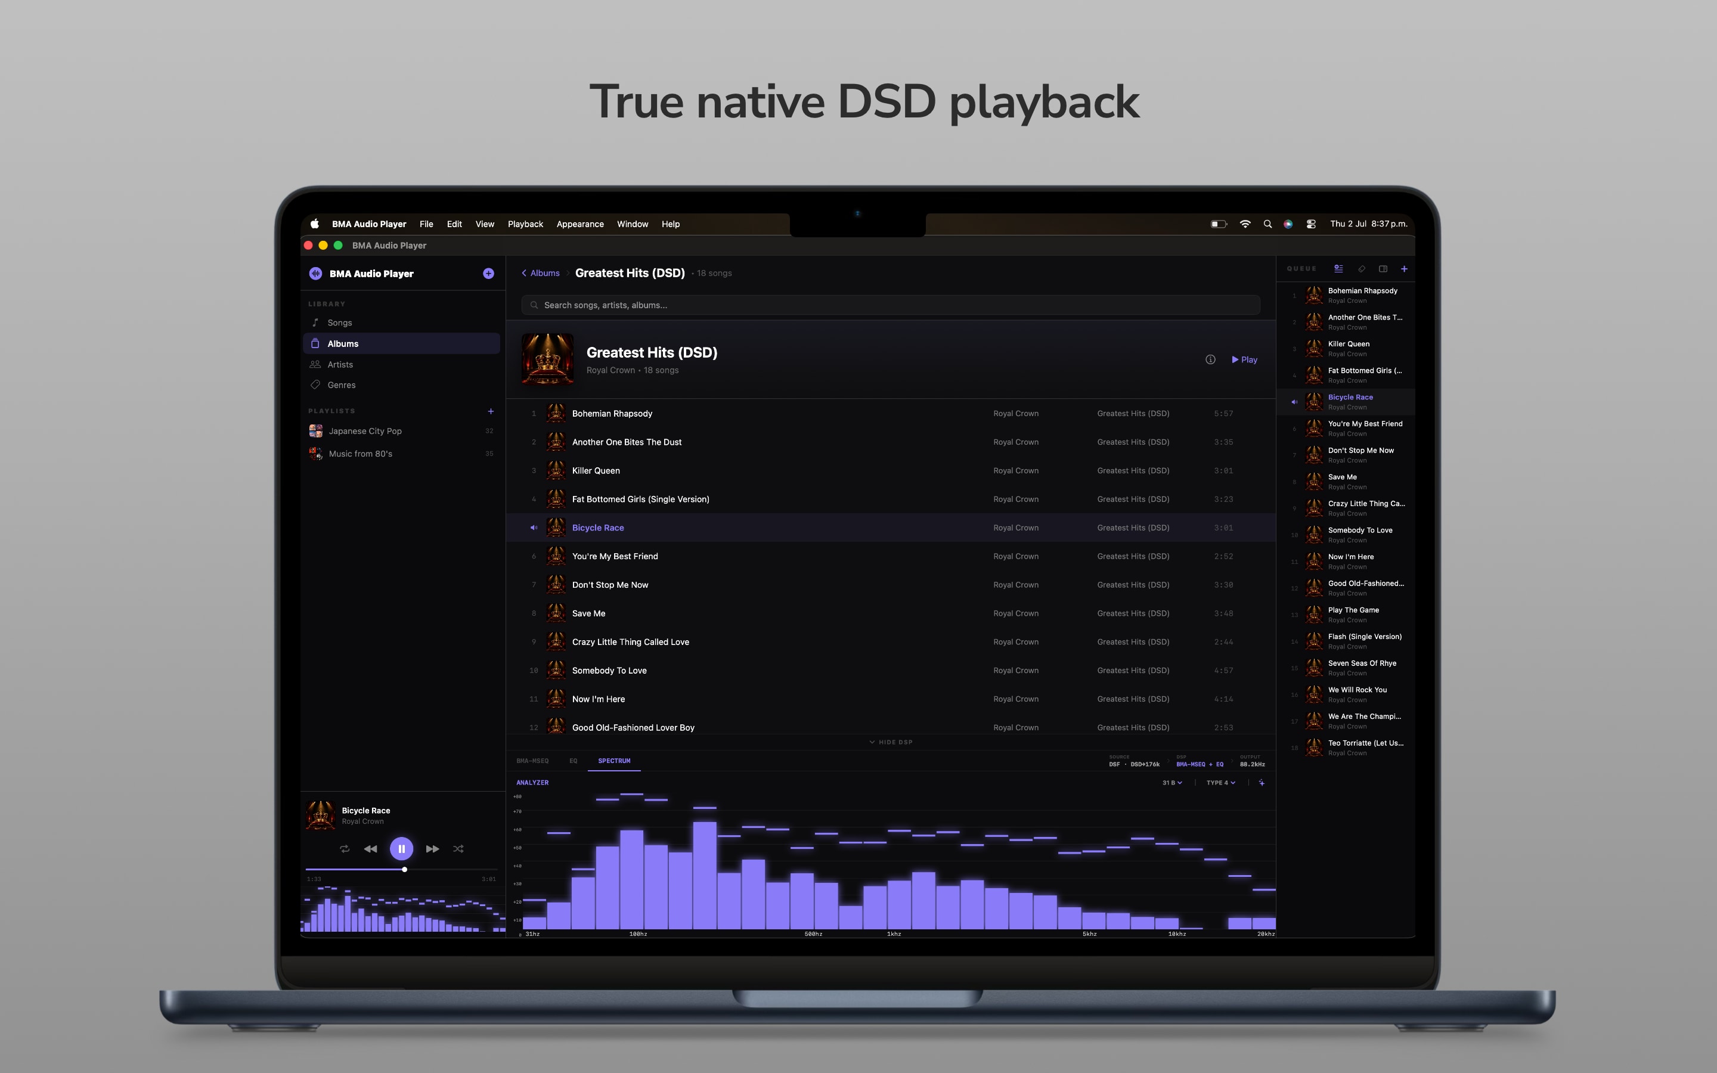1717x1073 pixels.
Task: Open the Artists library section
Action: pos(402,364)
